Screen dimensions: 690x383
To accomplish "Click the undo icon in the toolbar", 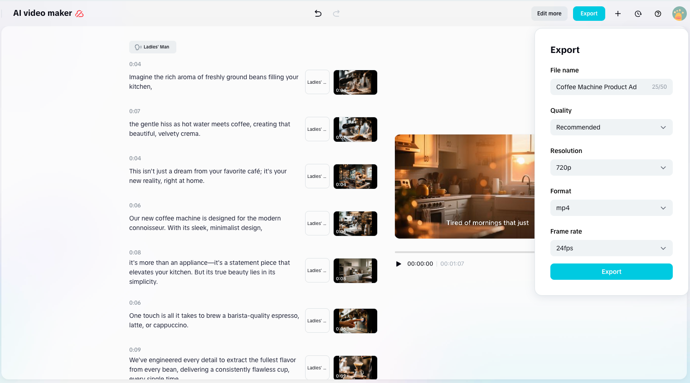I will pyautogui.click(x=318, y=14).
